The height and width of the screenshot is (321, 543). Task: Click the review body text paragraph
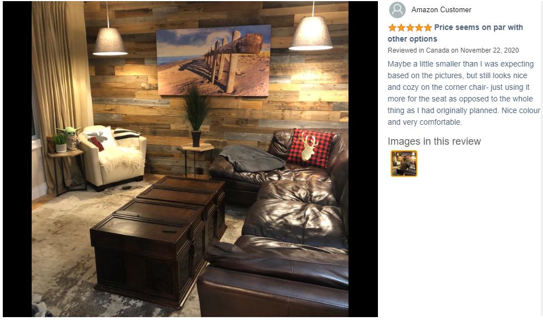pos(464,93)
